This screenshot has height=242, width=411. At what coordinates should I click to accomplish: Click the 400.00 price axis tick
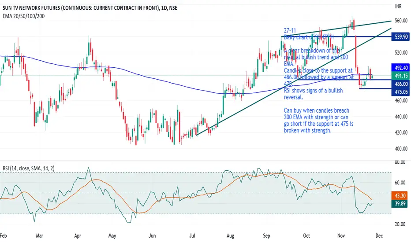tap(401, 149)
